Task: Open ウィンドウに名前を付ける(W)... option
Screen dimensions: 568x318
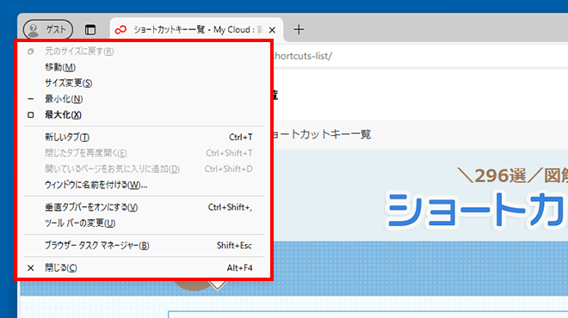Action: tap(144, 185)
